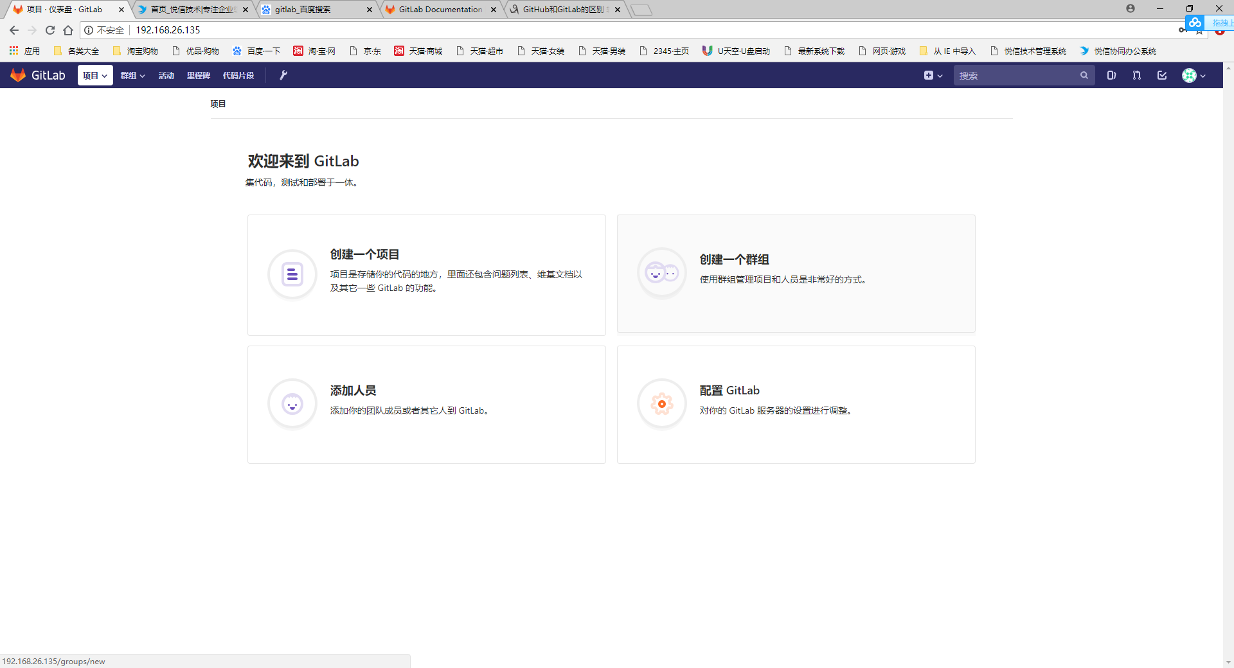The width and height of the screenshot is (1234, 668).
Task: Click the page vertical scrollbar
Action: (1228, 364)
